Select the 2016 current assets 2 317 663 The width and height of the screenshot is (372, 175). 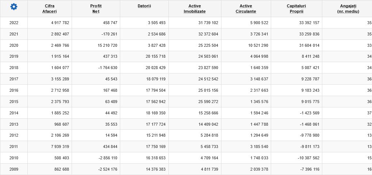[x=259, y=90]
